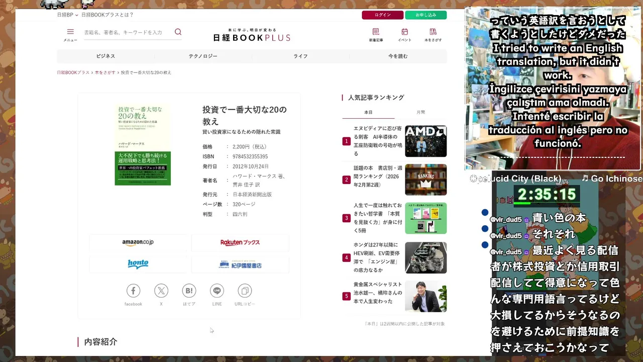
Task: Open 新着記事 icon in header
Action: pyautogui.click(x=376, y=32)
